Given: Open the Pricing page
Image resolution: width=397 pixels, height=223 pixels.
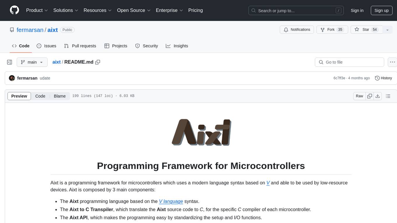Looking at the screenshot, I should coord(196,10).
